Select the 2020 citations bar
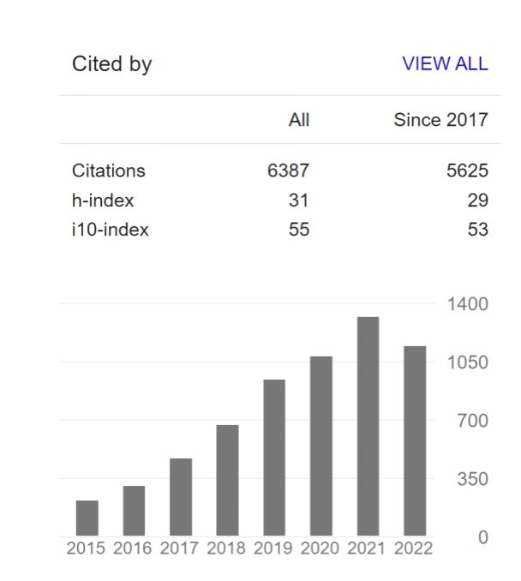 pos(321,446)
